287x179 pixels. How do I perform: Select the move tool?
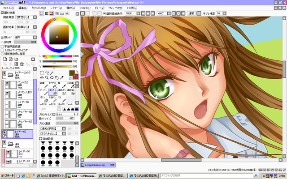42,78
